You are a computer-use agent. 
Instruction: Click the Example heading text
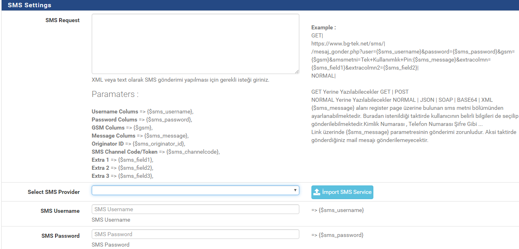pyautogui.click(x=323, y=27)
